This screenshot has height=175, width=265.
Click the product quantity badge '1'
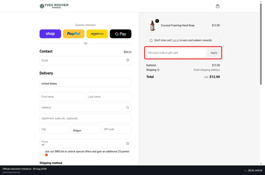(x=157, y=21)
